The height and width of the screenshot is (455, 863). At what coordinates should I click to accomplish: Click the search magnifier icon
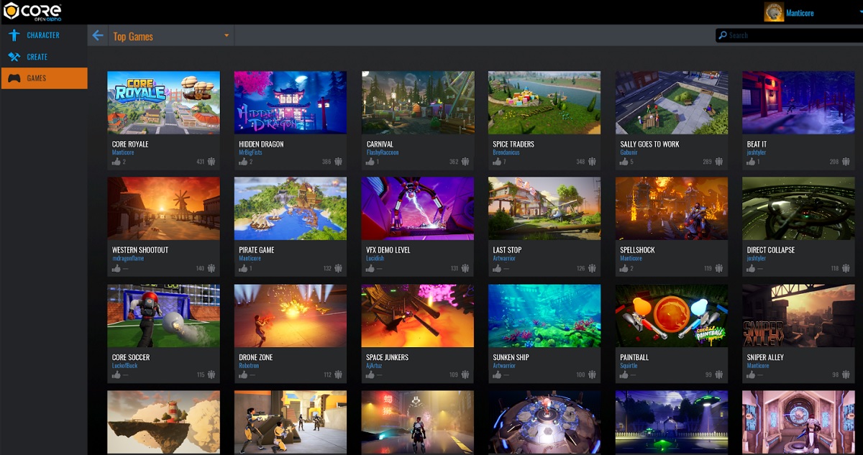pos(722,35)
